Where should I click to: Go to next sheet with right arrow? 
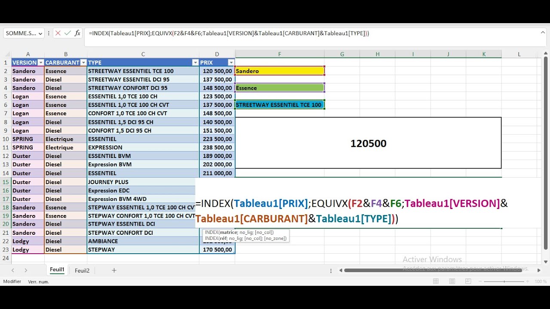[x=26, y=270]
